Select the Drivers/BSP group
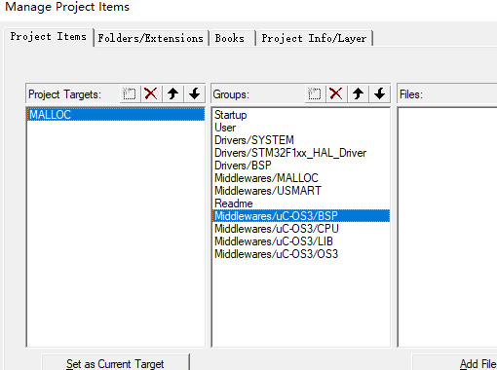This screenshot has width=497, height=370. coord(301,166)
